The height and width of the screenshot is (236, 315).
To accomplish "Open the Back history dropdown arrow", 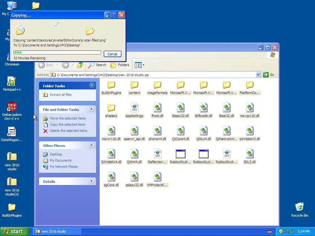I will pyautogui.click(x=57, y=65).
